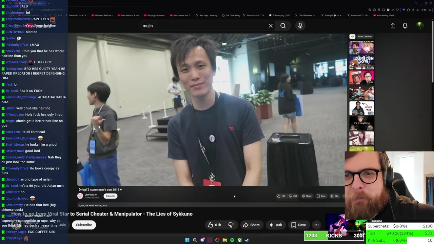
Task: Click the Join membership button
Action: 62,225
